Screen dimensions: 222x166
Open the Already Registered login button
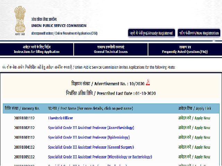(x=151, y=33)
